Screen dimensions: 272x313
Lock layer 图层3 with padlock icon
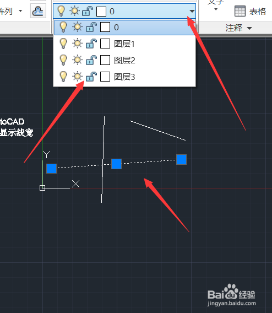[91, 77]
